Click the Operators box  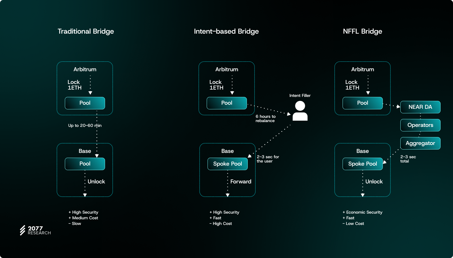coord(420,125)
